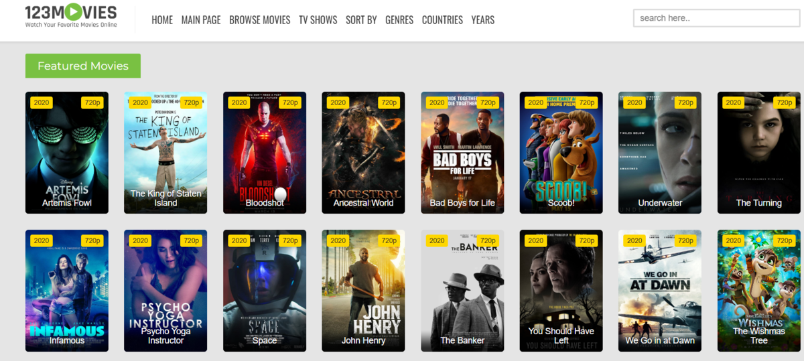Open the Scoob! movie poster
This screenshot has width=804, height=361.
coord(561,153)
